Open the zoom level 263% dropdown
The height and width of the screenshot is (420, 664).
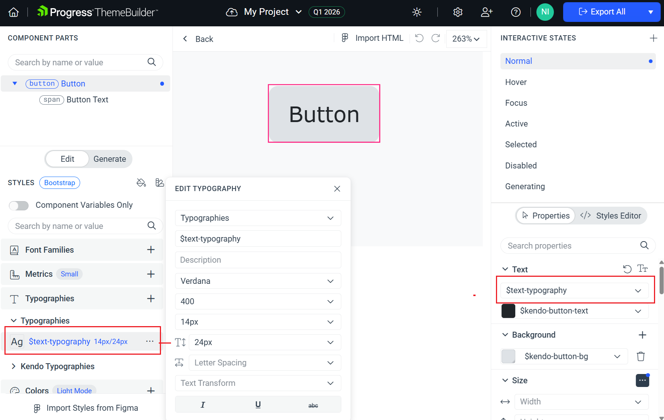click(466, 39)
